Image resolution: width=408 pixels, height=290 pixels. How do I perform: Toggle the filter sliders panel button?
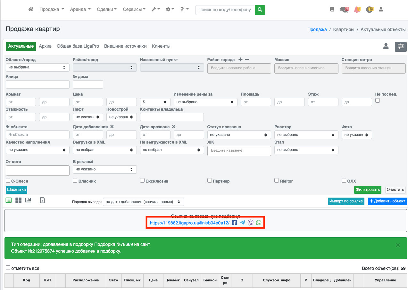401,47
